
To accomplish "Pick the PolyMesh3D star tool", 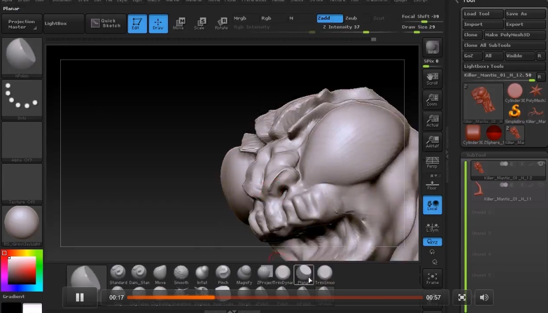I will pos(536,93).
